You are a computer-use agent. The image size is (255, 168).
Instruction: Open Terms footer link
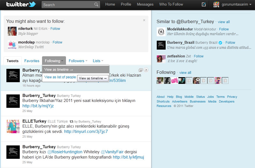pos(220,97)
